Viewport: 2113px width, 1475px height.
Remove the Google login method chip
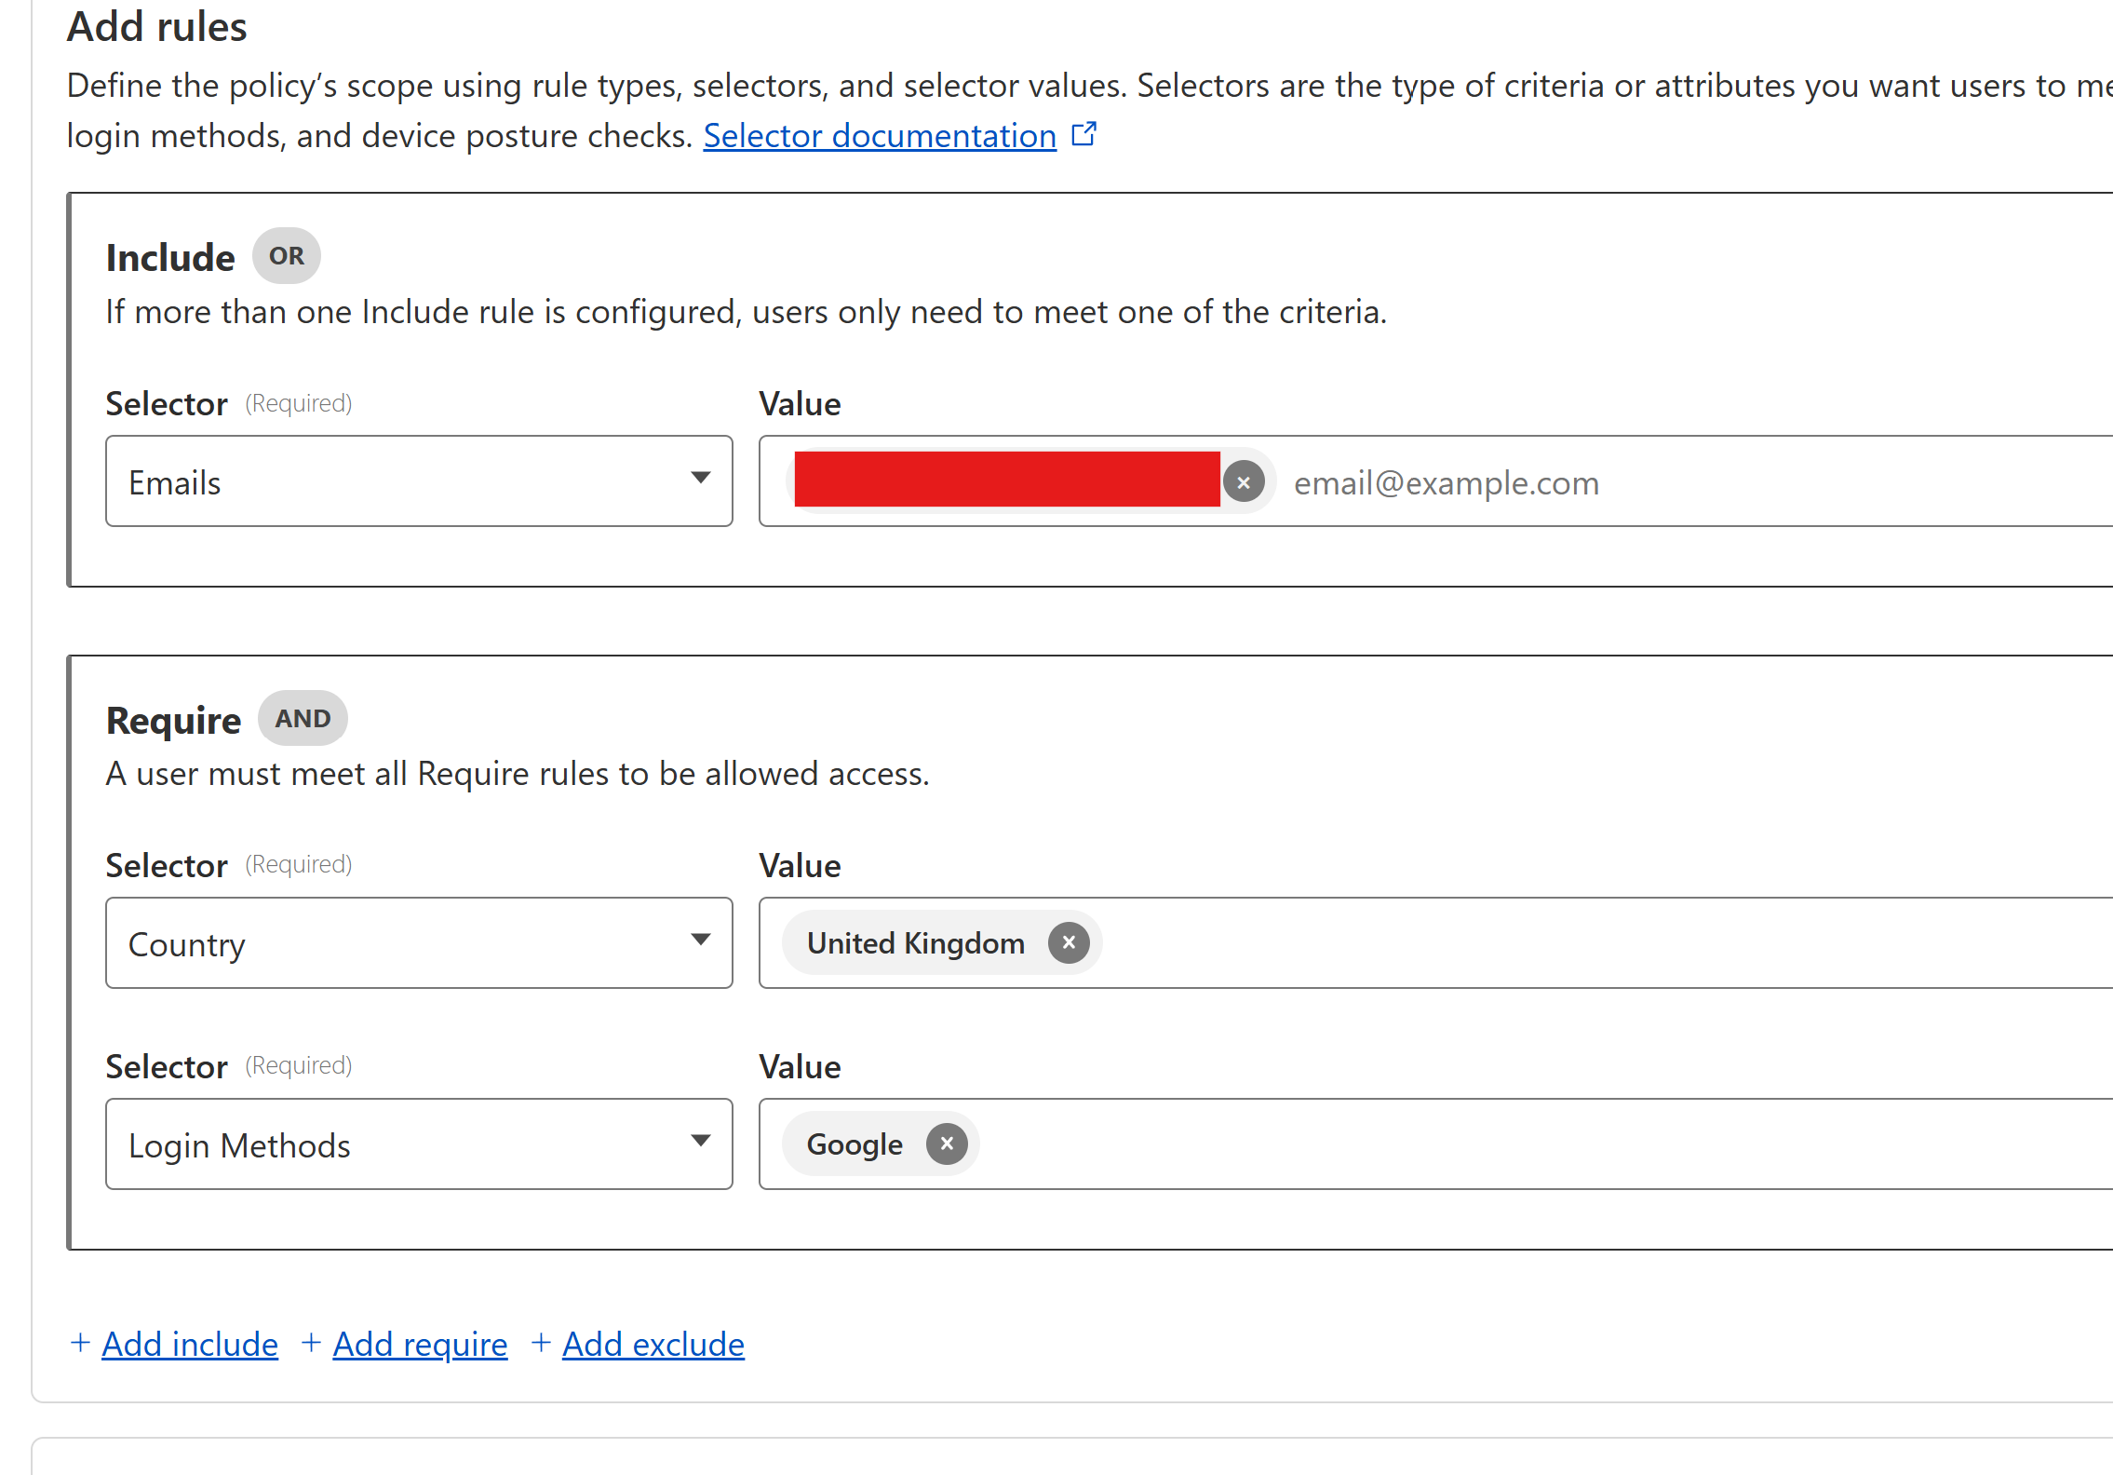pyautogui.click(x=947, y=1143)
